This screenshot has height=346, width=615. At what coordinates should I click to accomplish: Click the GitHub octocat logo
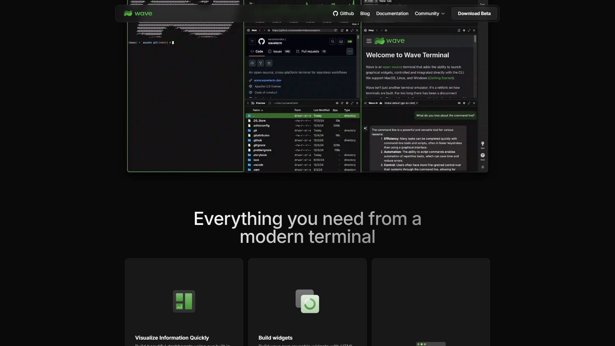click(x=261, y=41)
